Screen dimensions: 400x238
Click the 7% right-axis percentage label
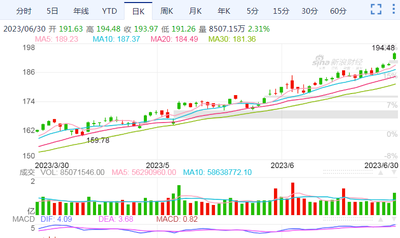pyautogui.click(x=392, y=105)
